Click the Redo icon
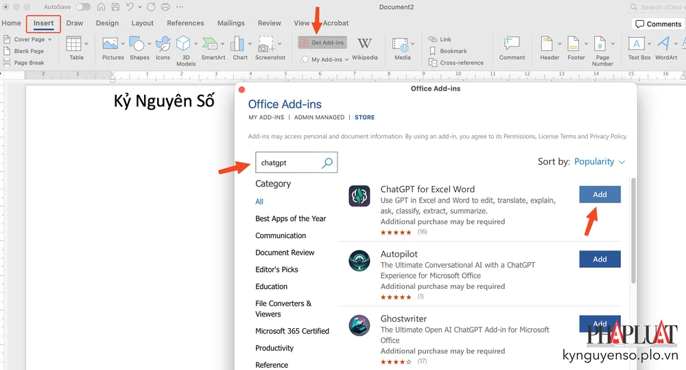The height and width of the screenshot is (370, 686). [x=152, y=7]
